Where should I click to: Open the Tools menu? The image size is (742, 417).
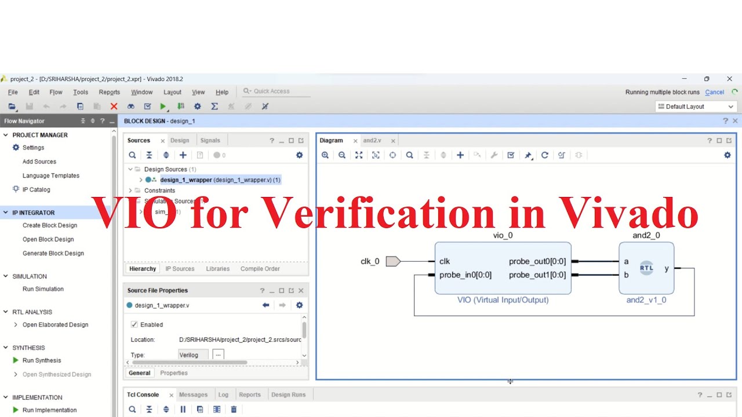point(81,92)
